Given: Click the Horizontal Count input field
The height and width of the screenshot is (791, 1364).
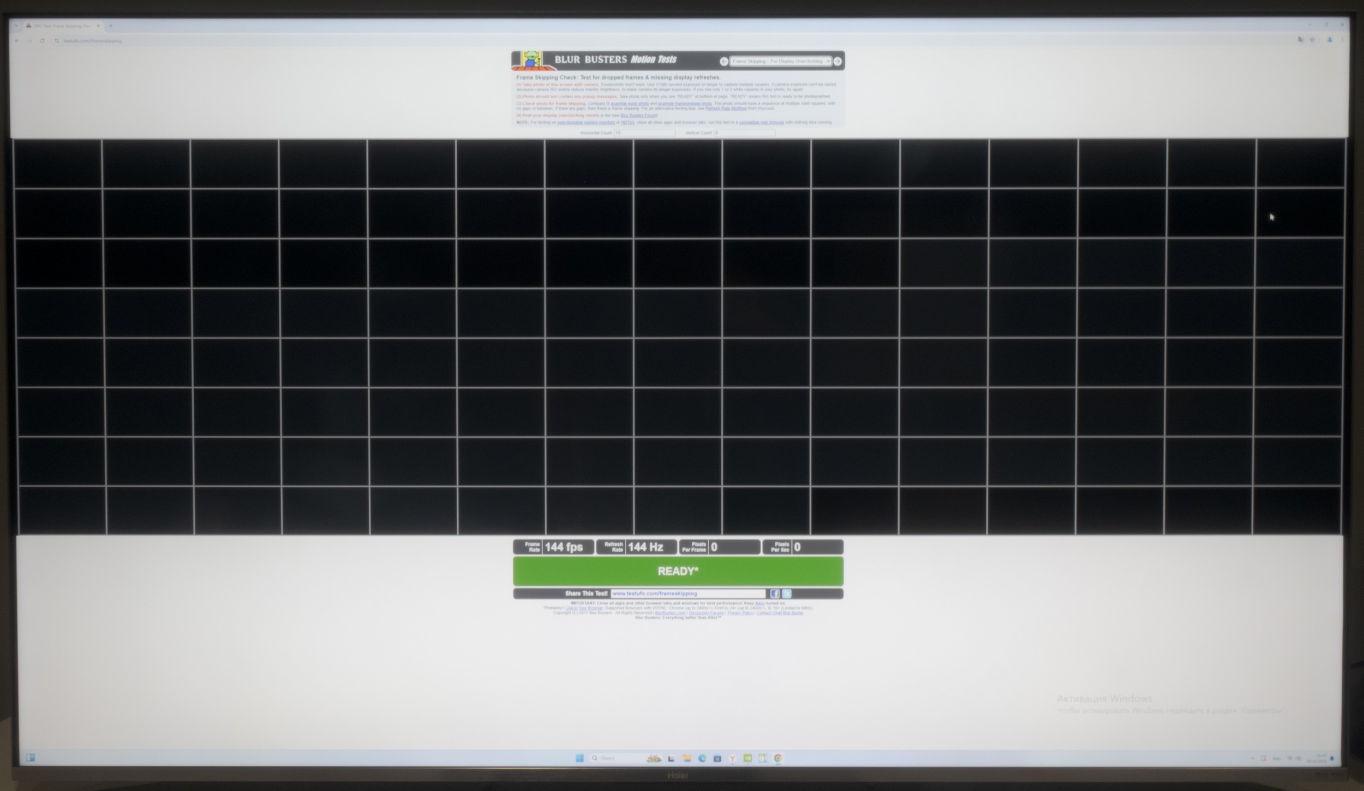Looking at the screenshot, I should coord(644,133).
